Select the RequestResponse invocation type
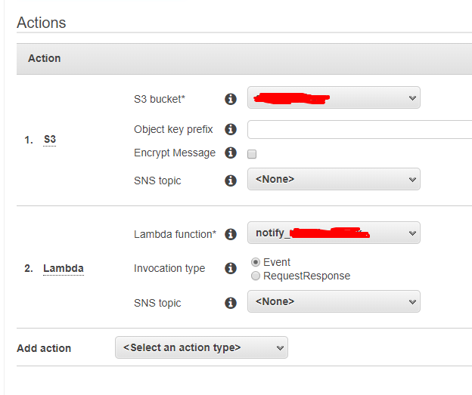Screen dimensions: 472x395 point(256,276)
